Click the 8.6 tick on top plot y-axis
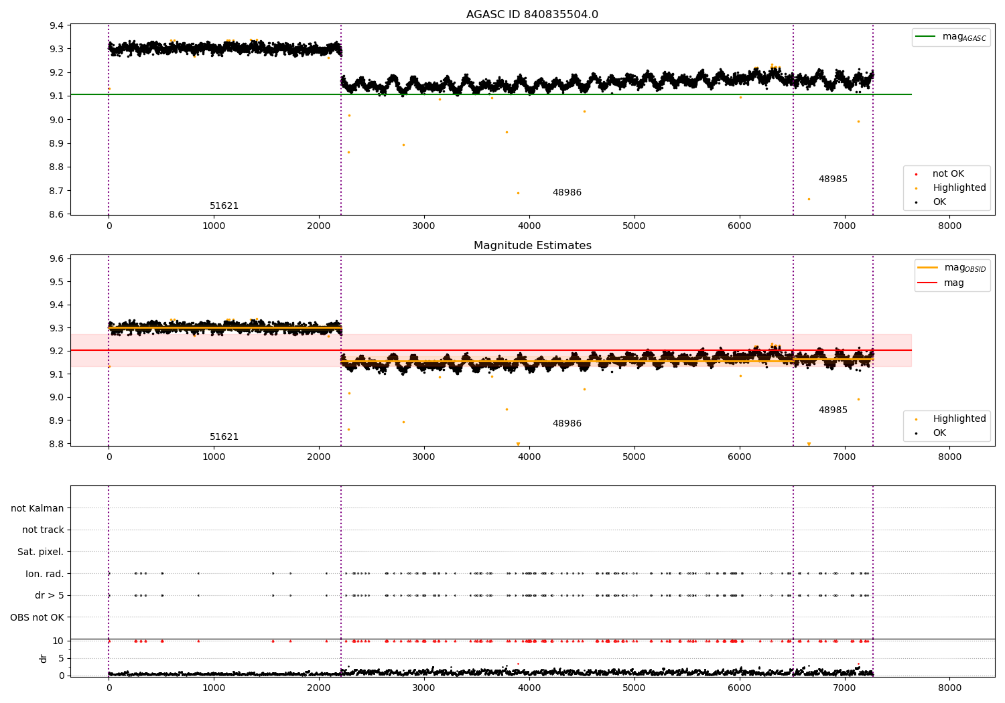Screen dimensions: 1005x703 tap(56, 214)
